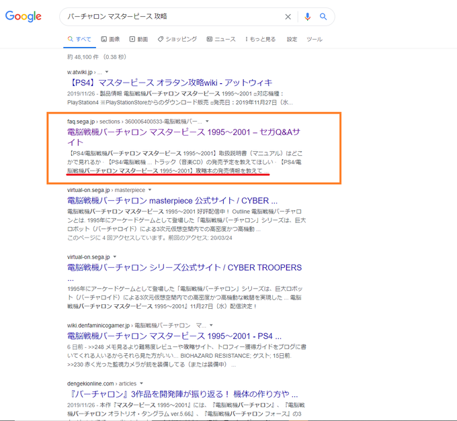Submit search with magnifying glass icon
This screenshot has height=421, width=457.
tap(323, 17)
